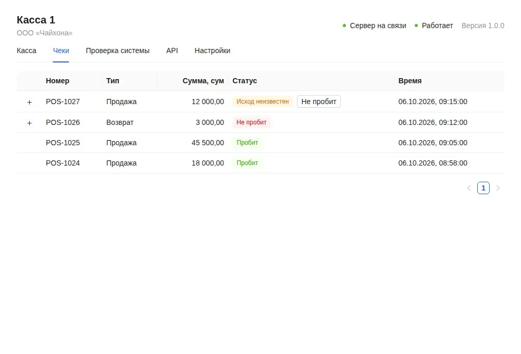Screen dimensions: 521x354
Task: Click the amount 3 000,00
Action: (x=209, y=122)
